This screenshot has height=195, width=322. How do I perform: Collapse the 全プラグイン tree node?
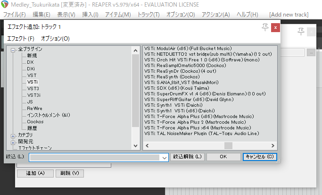(x=13, y=50)
